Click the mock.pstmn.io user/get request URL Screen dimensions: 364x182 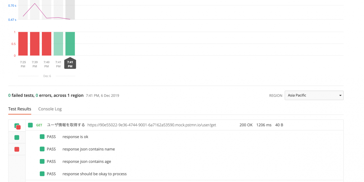click(x=152, y=125)
